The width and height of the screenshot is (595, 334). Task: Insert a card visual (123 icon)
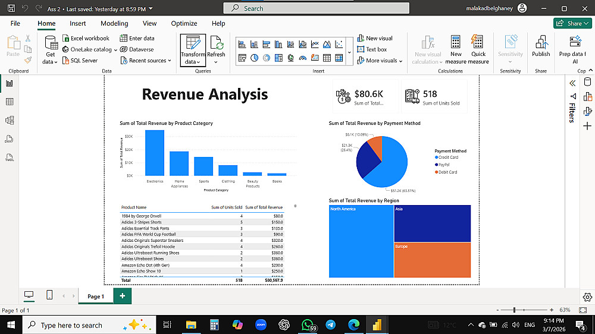tap(315, 58)
